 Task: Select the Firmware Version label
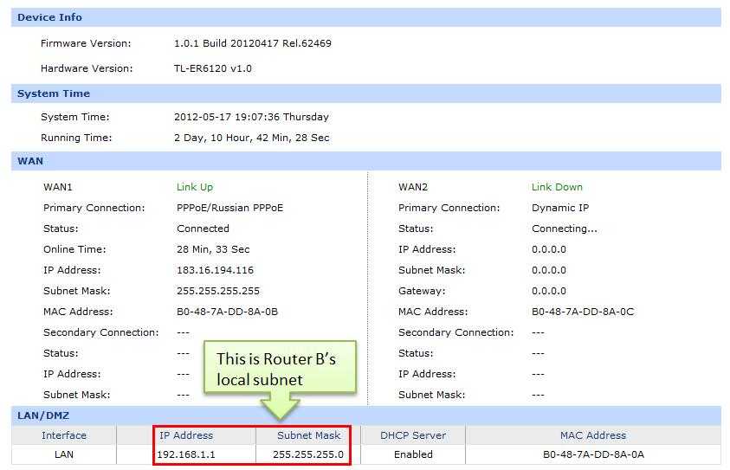coord(86,43)
